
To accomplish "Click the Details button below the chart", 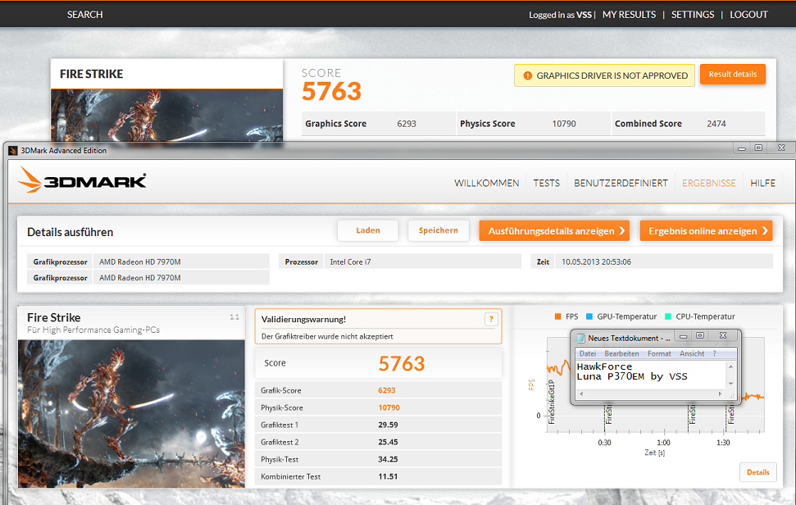I will click(x=758, y=472).
